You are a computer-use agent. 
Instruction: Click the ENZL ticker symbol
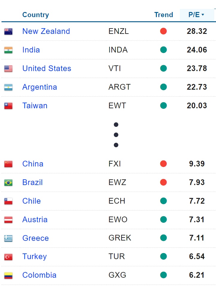[119, 31]
